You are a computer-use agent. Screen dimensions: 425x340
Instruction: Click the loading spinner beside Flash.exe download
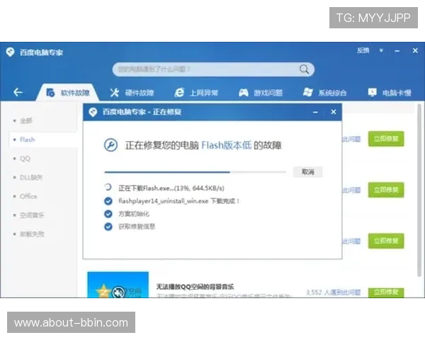(x=108, y=187)
